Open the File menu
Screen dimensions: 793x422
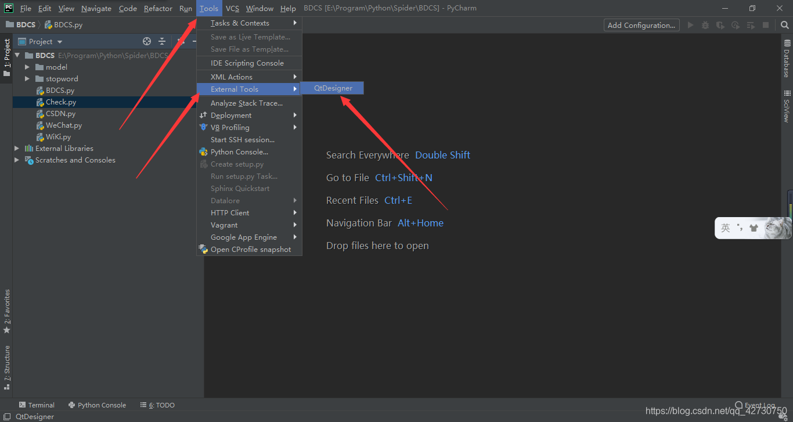click(26, 8)
